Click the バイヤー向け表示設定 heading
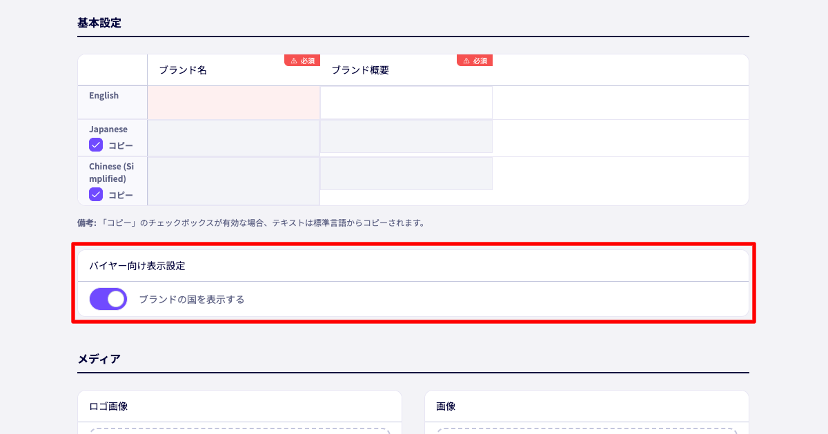The width and height of the screenshot is (828, 434). tap(137, 265)
